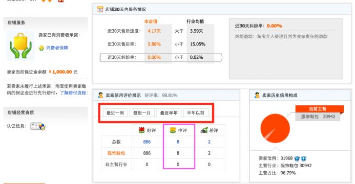This screenshot has height=184, width=355.
Task: Click the ID card certification icon
Action: [x=38, y=126]
